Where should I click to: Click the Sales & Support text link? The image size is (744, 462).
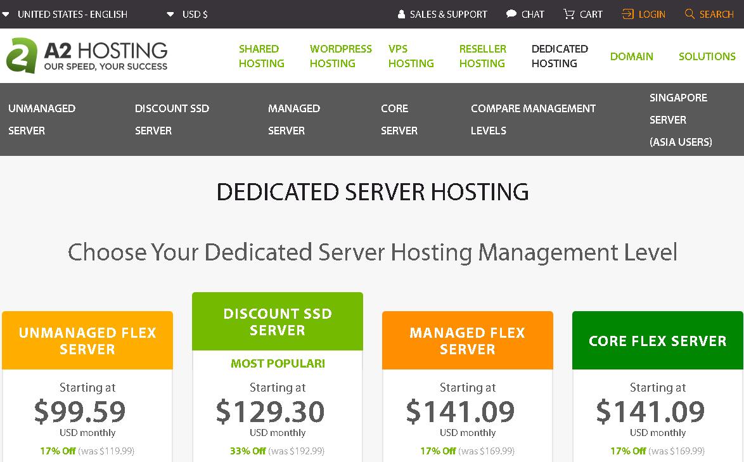tap(449, 14)
